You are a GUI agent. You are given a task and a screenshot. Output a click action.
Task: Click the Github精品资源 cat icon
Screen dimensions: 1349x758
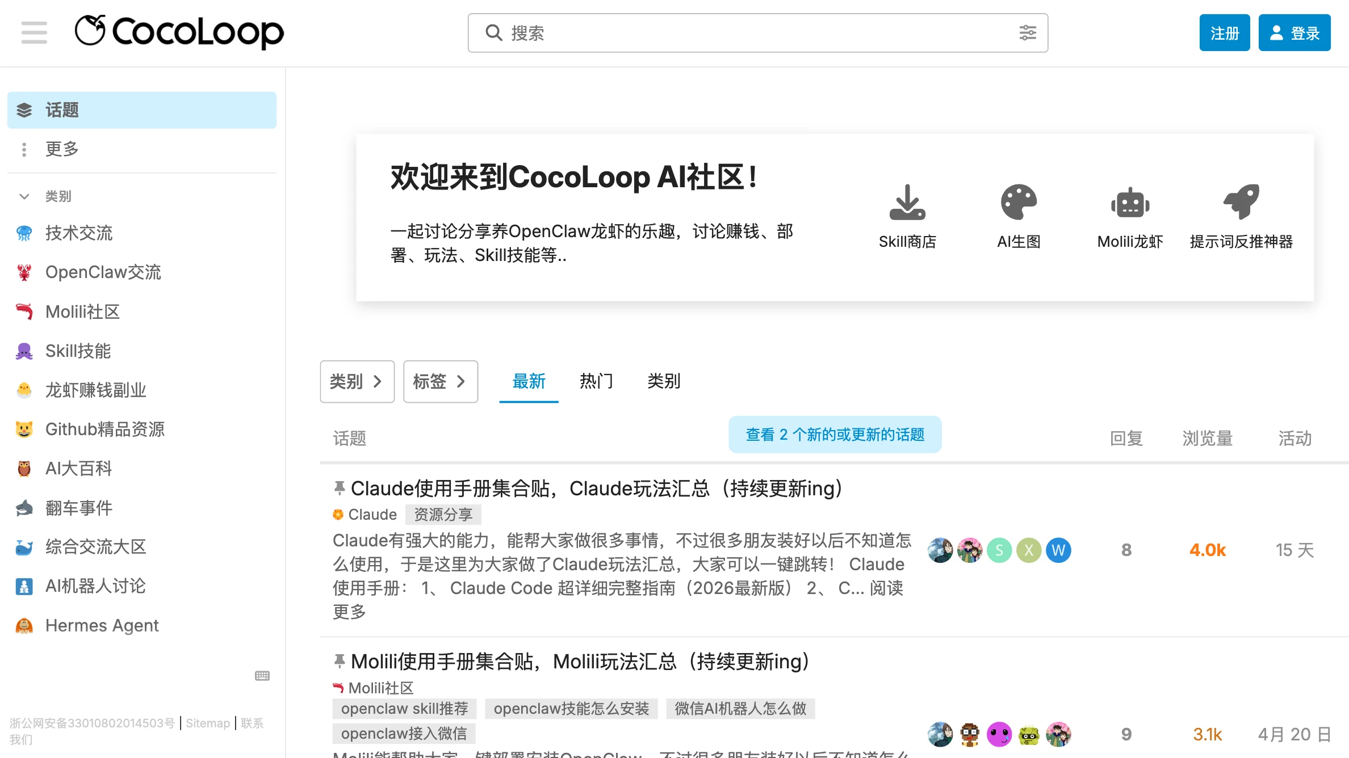pyautogui.click(x=24, y=429)
